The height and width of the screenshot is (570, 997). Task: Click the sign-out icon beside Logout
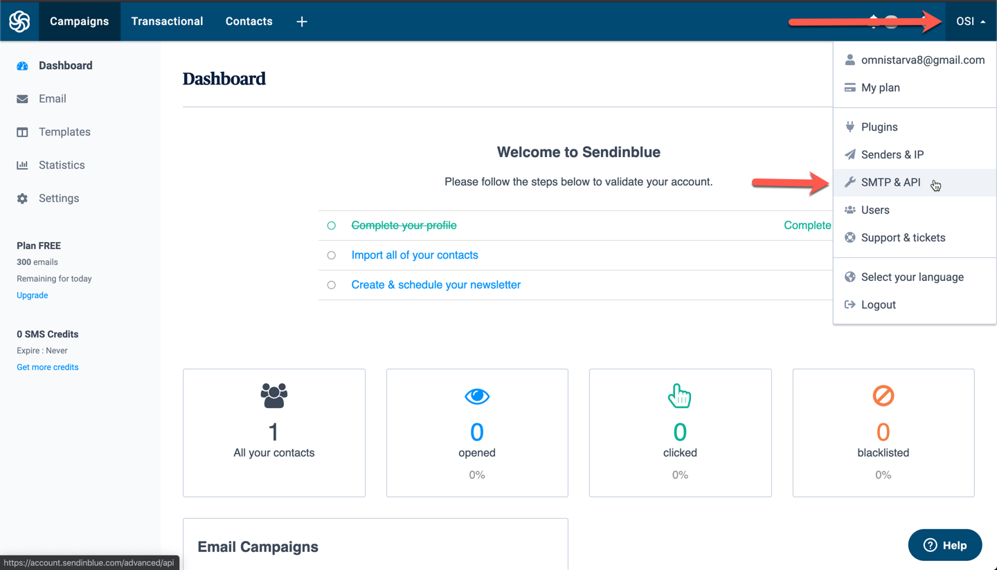click(850, 304)
